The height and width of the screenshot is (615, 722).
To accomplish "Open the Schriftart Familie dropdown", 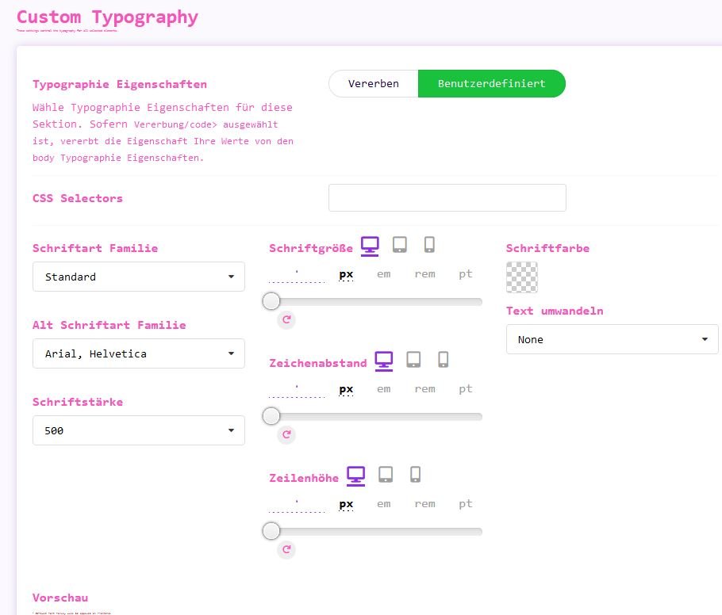I will pos(139,277).
